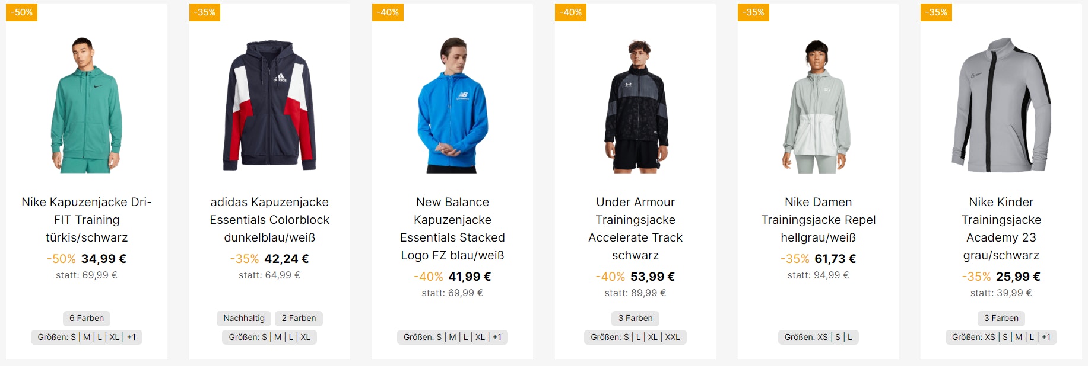Image resolution: width=1088 pixels, height=366 pixels.
Task: Select the Nachhaltig tag under adidas jacket
Action: pos(243,318)
